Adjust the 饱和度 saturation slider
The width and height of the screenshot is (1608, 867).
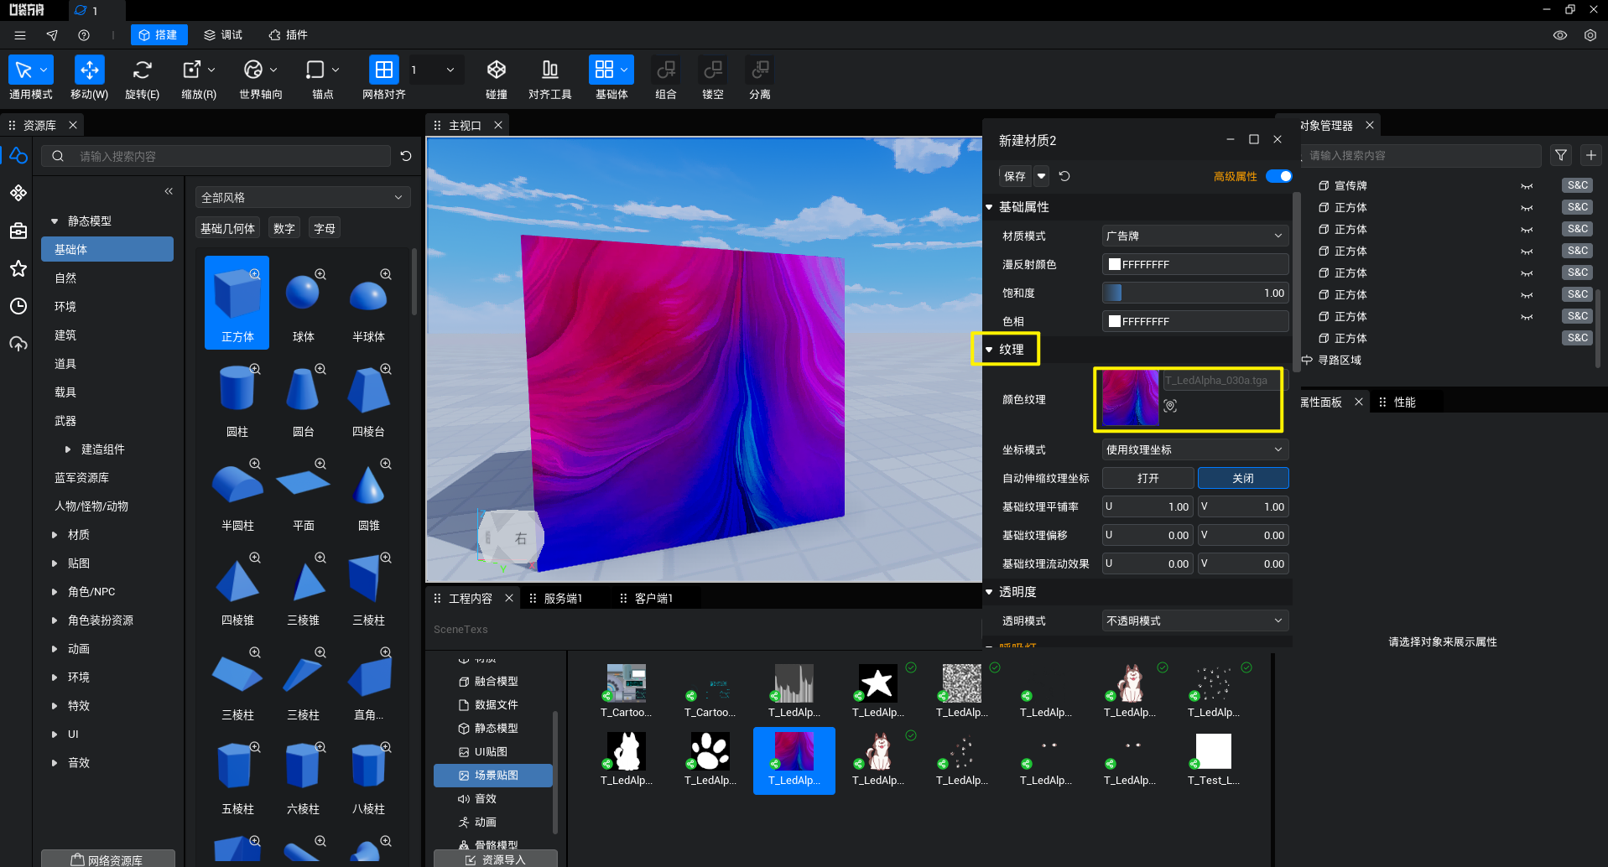tap(1194, 293)
